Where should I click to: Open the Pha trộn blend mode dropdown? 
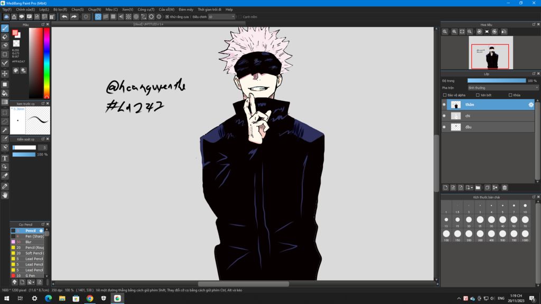click(503, 88)
